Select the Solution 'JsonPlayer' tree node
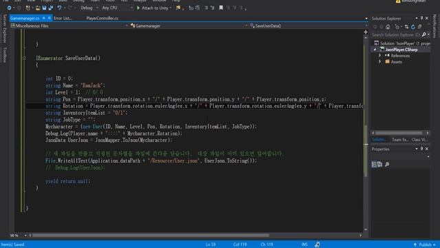 click(x=402, y=43)
